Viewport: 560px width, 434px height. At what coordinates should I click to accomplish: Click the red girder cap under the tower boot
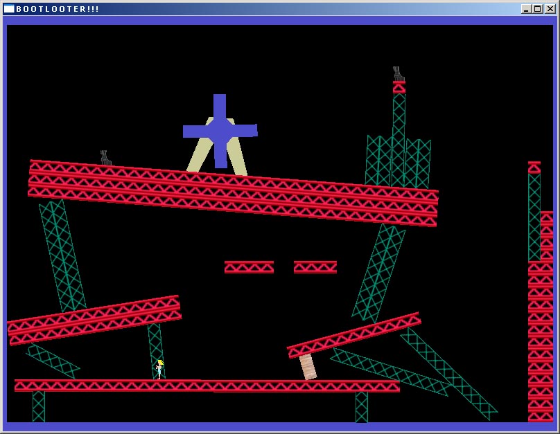pyautogui.click(x=399, y=87)
